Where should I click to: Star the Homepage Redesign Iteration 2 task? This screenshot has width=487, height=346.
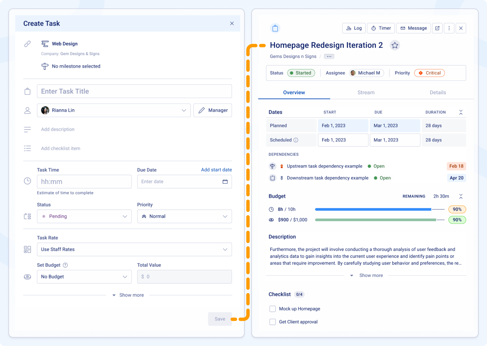[395, 45]
